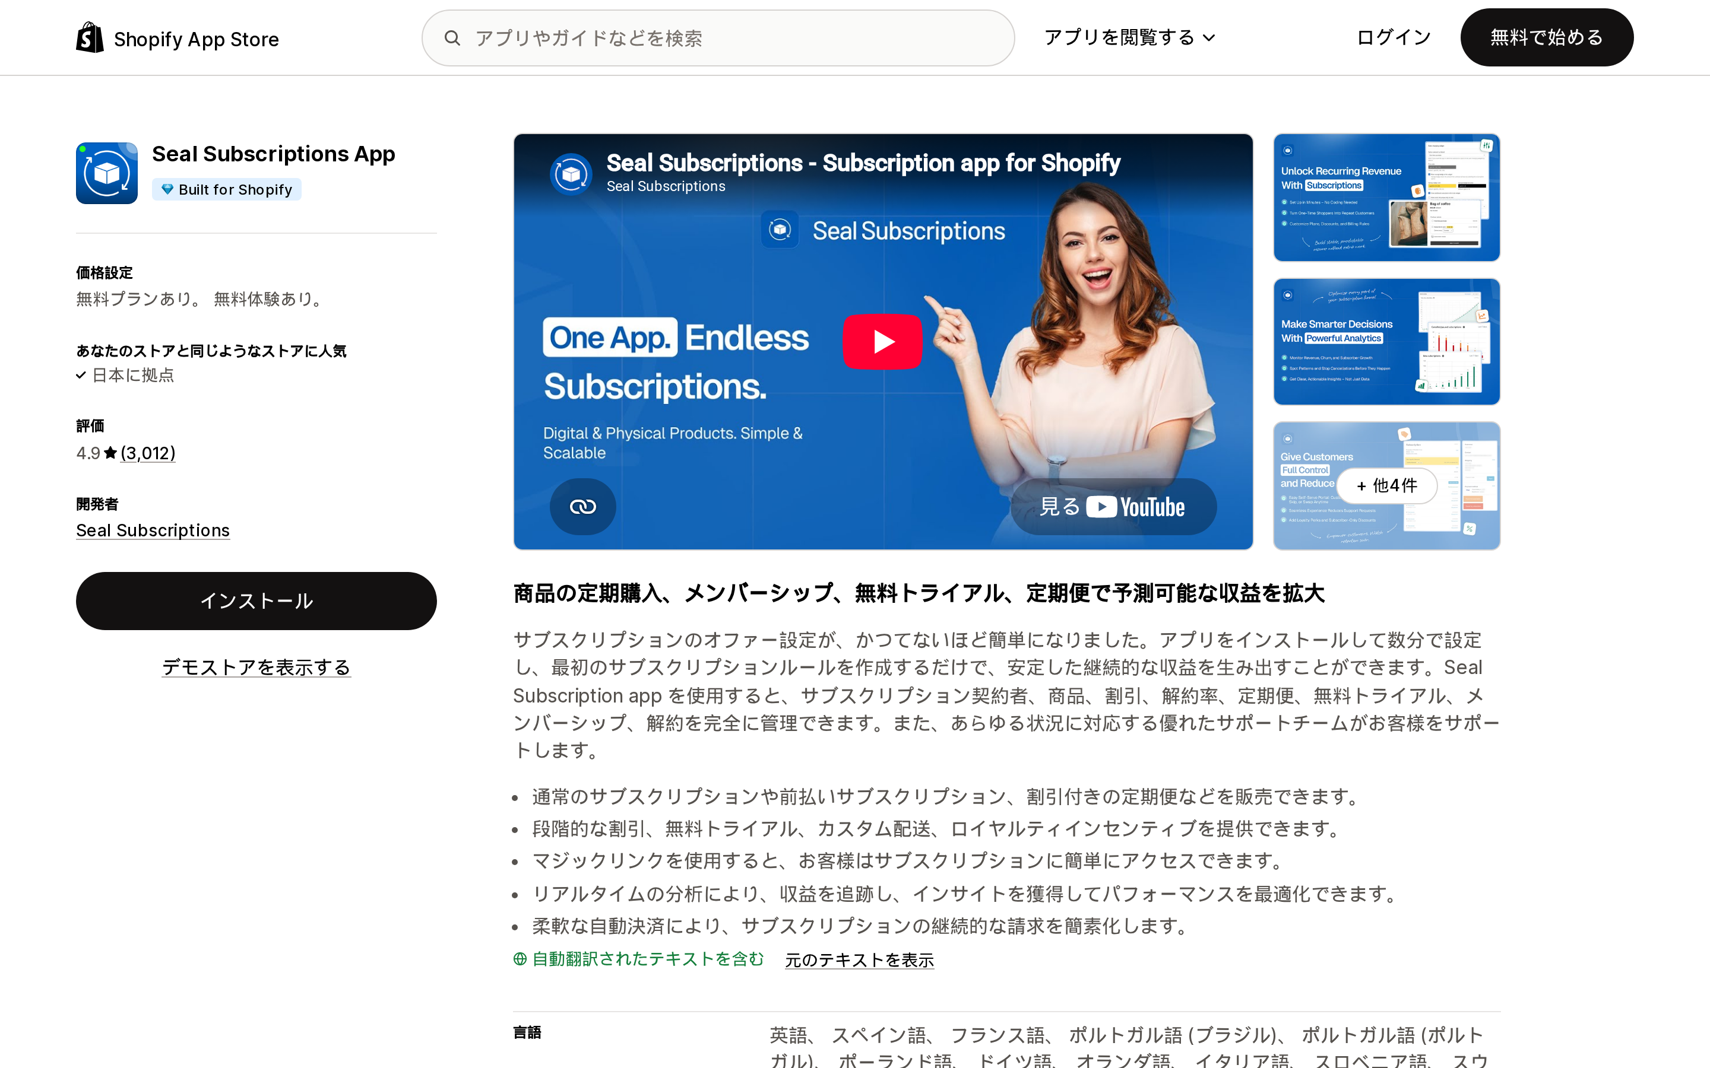The width and height of the screenshot is (1710, 1068).
Task: Click the YouTube logo in watch button
Action: pyautogui.click(x=1135, y=507)
